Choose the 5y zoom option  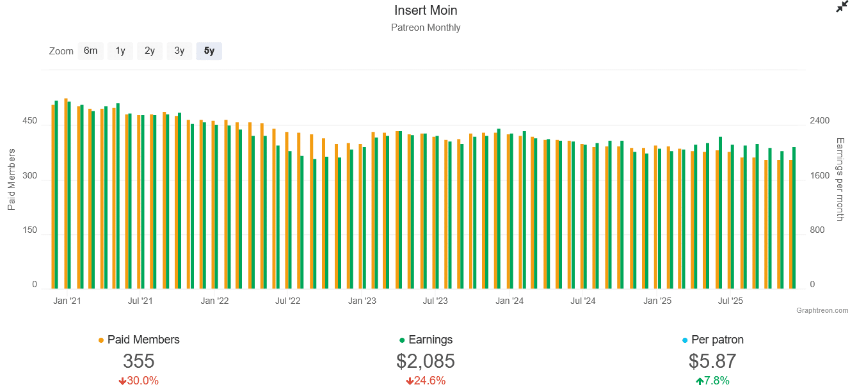[x=209, y=51]
